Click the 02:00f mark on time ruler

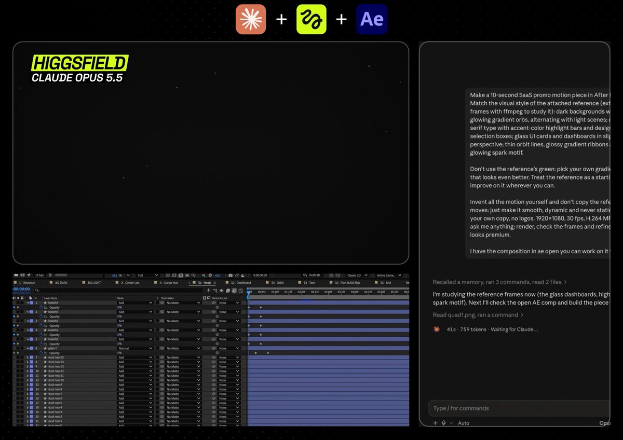pos(302,292)
